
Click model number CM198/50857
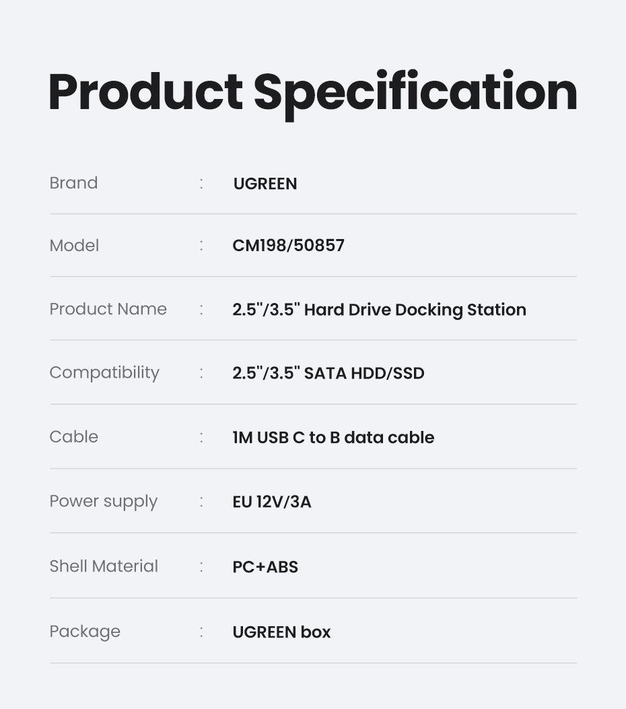click(288, 246)
